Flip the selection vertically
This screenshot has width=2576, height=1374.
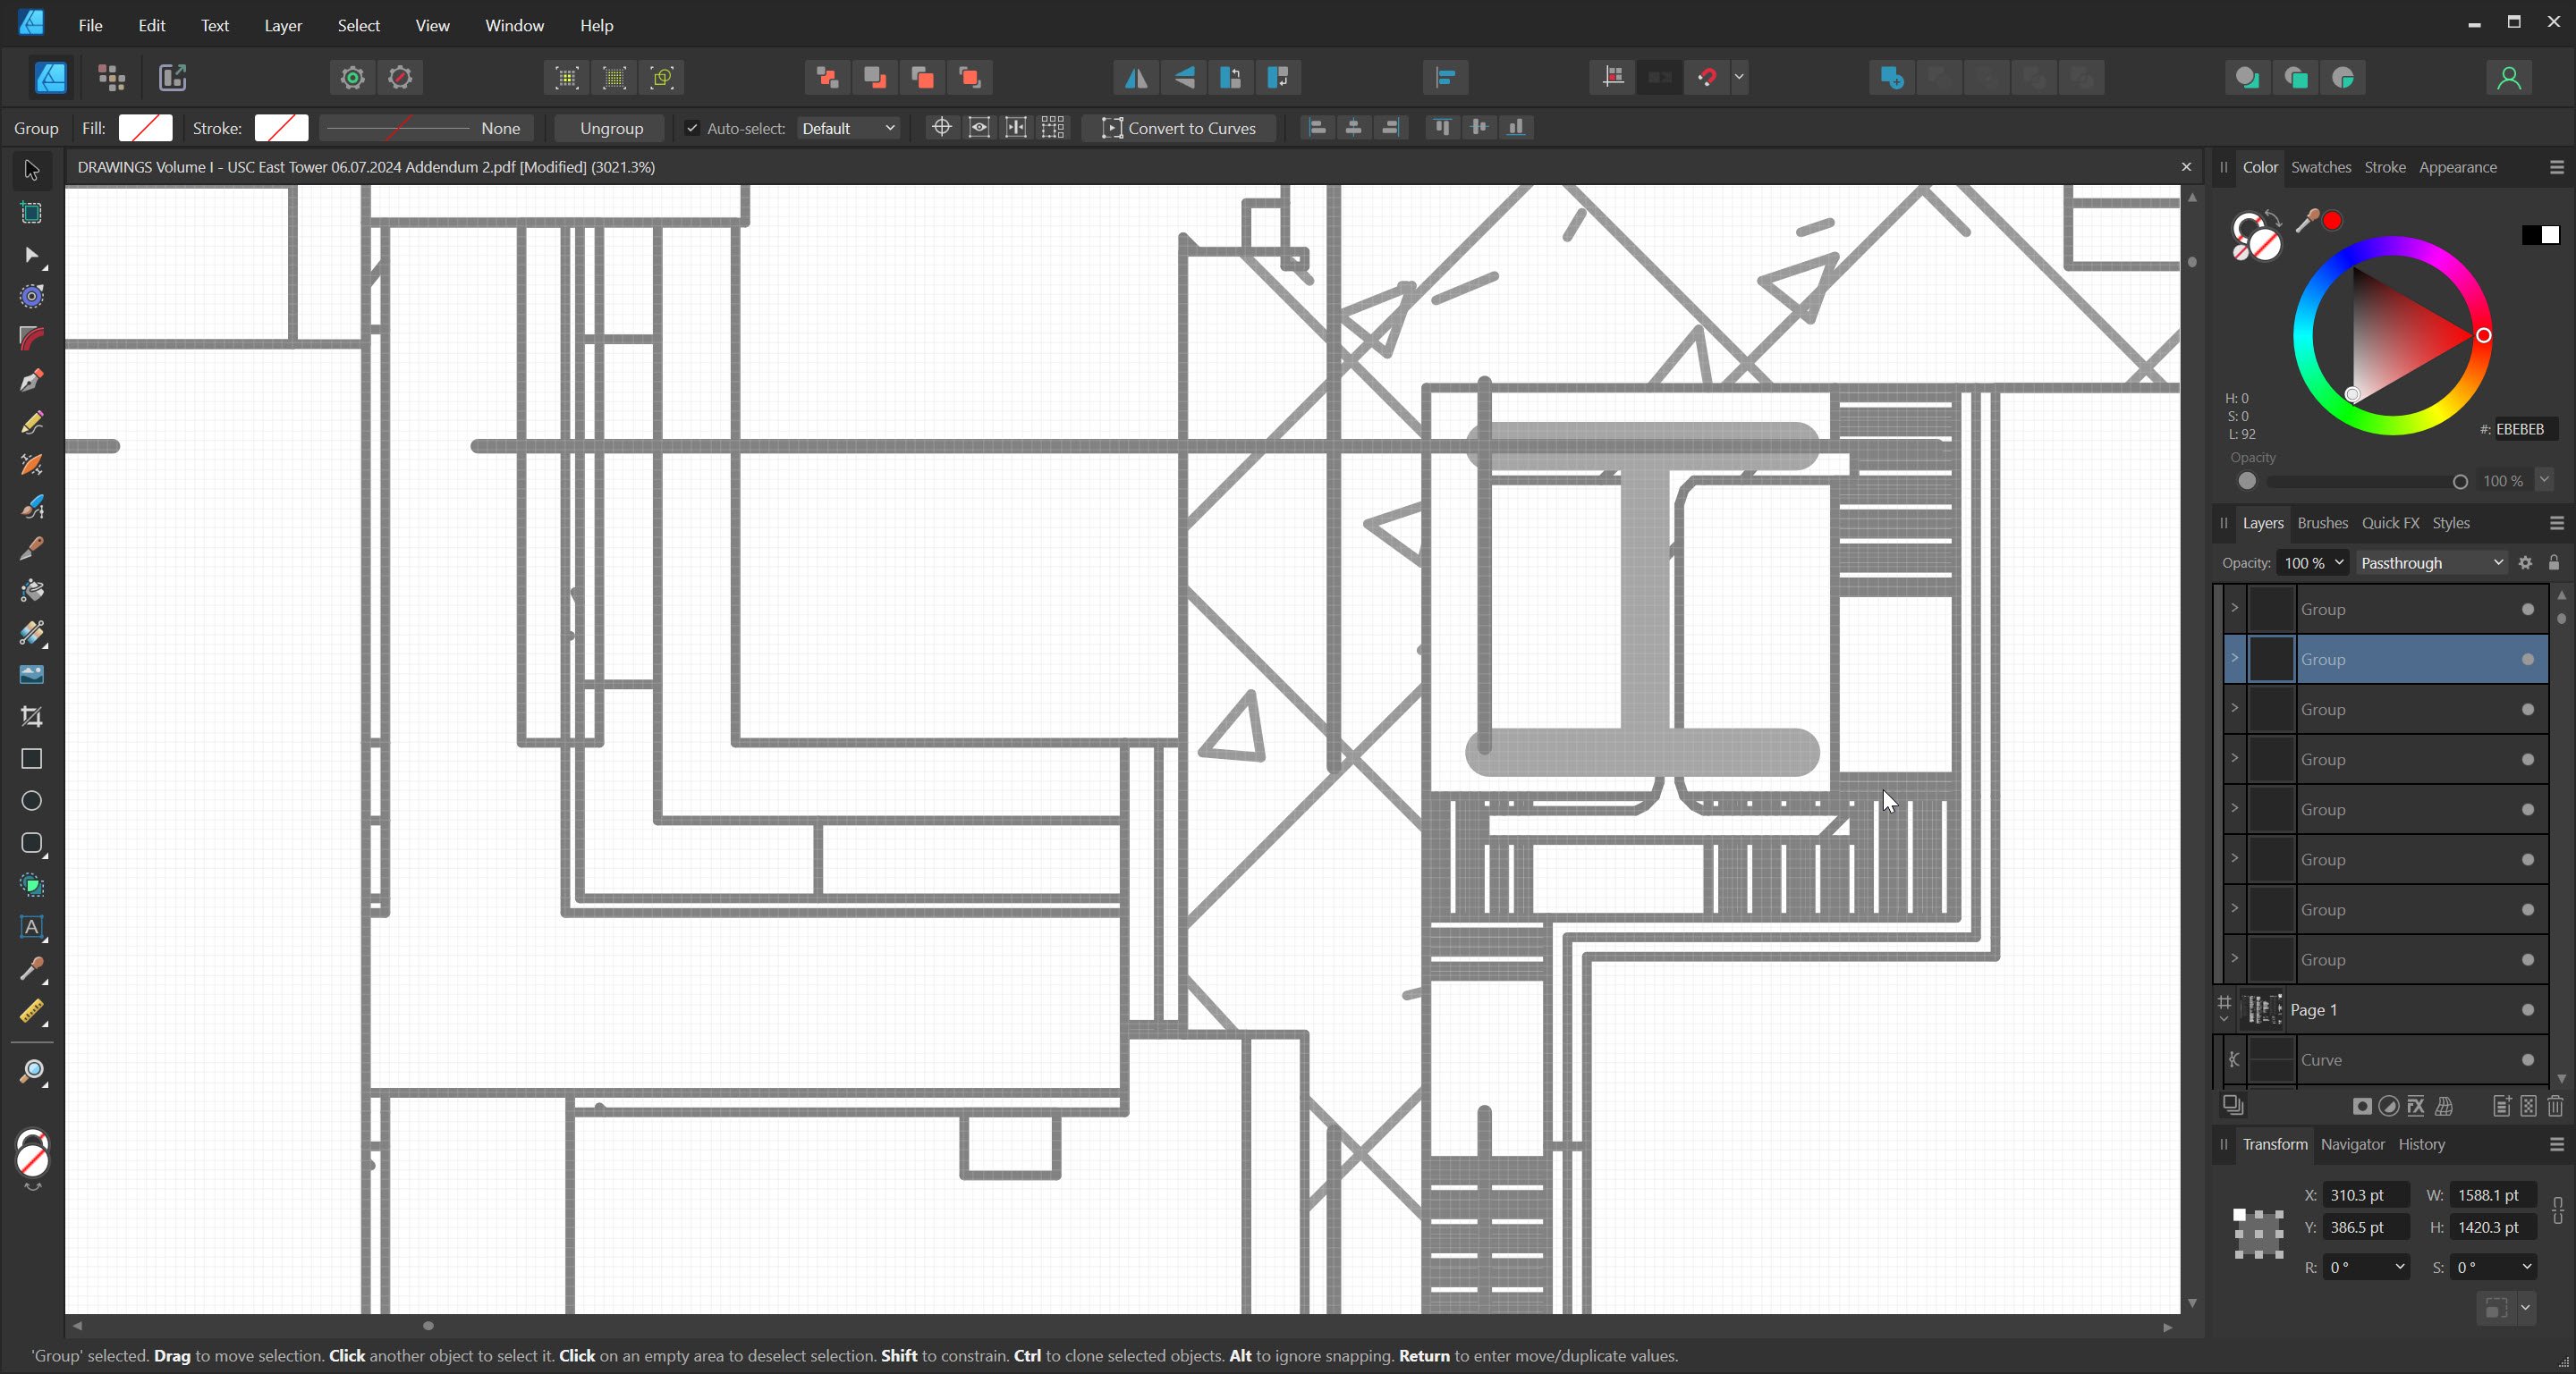point(1184,78)
